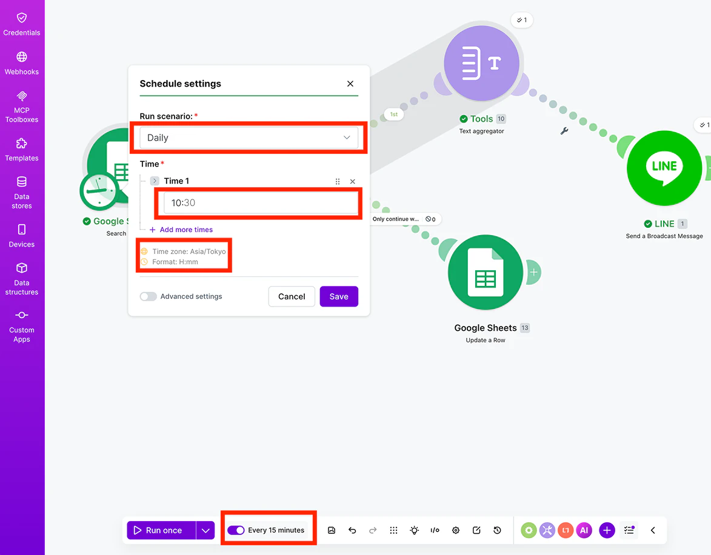This screenshot has height=555, width=711.
Task: Open Data structures in the sidebar
Action: pos(22,279)
